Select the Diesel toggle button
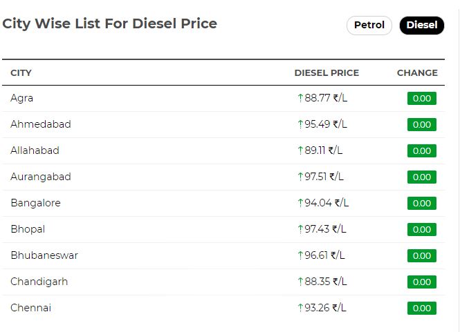460x332 pixels. (421, 26)
